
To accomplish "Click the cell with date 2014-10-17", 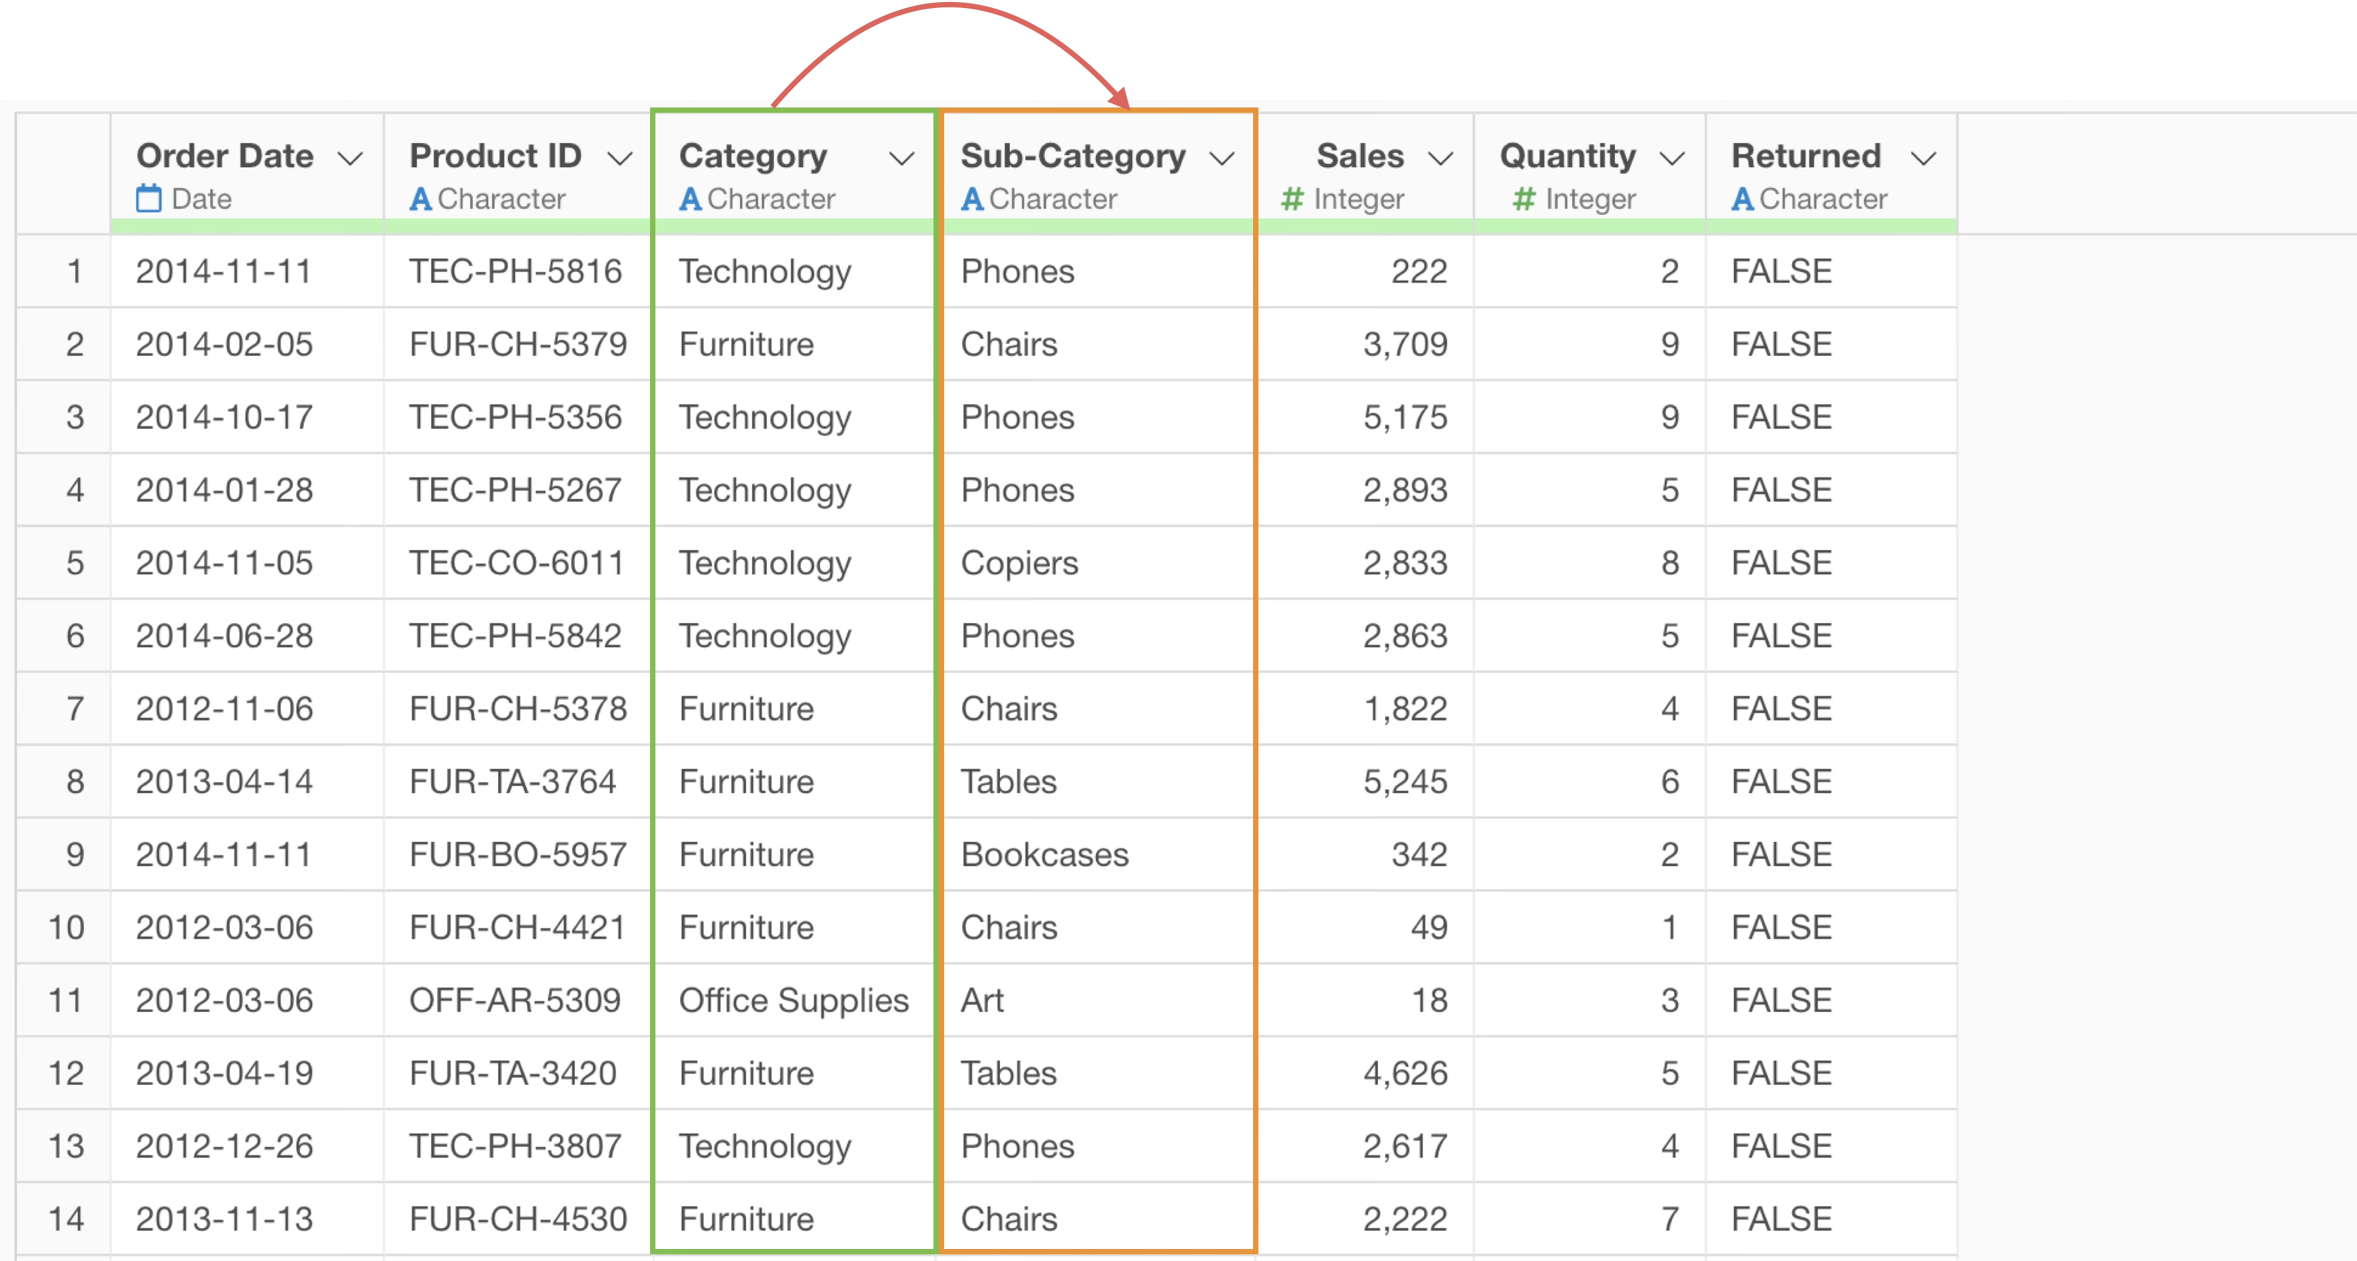I will point(247,416).
